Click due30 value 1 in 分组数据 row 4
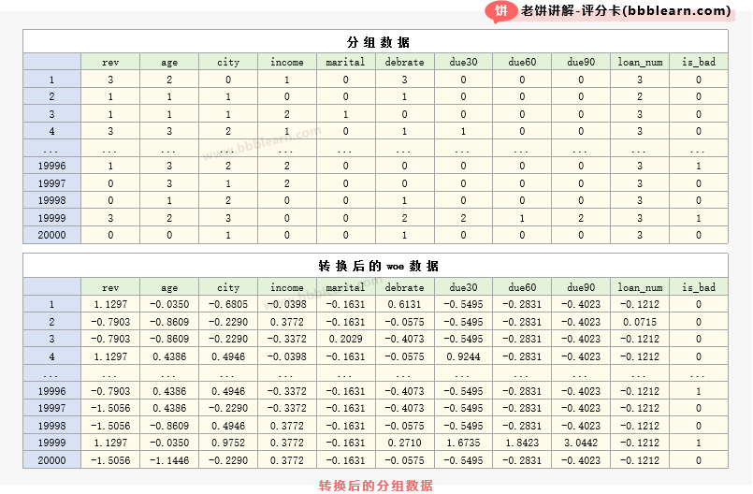The width and height of the screenshot is (753, 494). point(463,131)
